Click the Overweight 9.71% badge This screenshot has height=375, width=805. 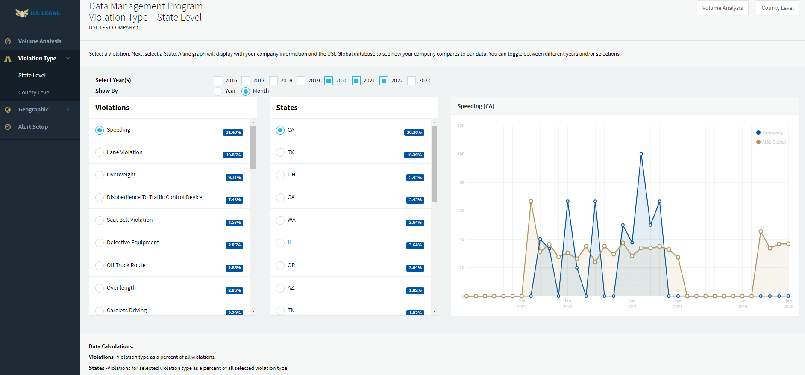[235, 178]
